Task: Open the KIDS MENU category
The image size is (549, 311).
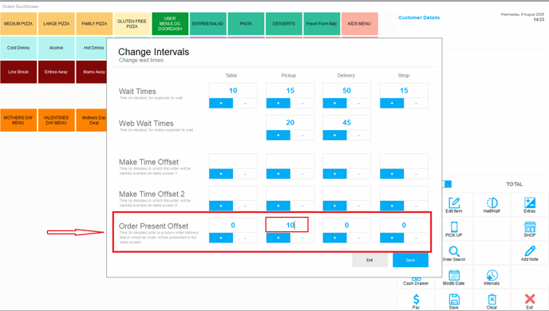Action: 360,24
